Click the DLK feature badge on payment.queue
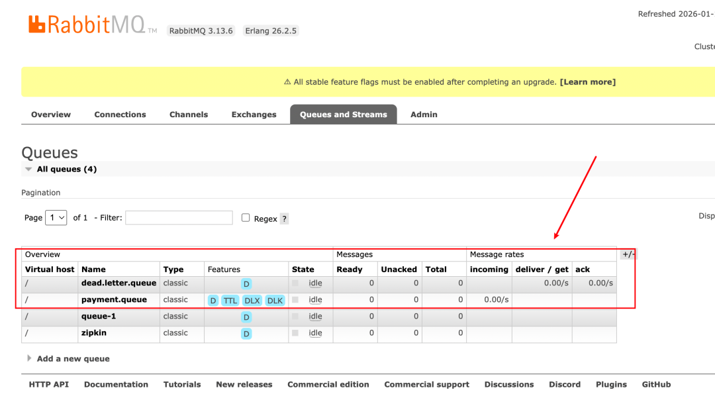 pyautogui.click(x=275, y=301)
